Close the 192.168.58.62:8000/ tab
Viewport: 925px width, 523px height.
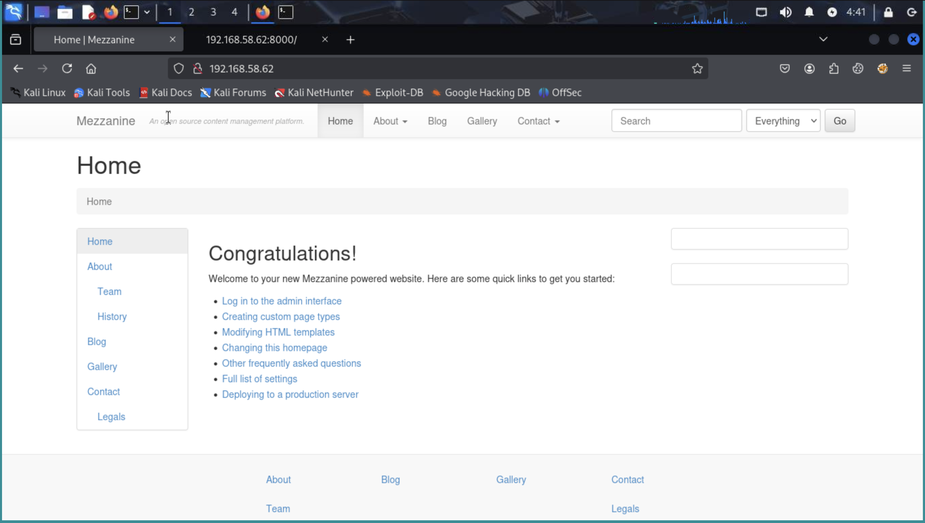(325, 39)
